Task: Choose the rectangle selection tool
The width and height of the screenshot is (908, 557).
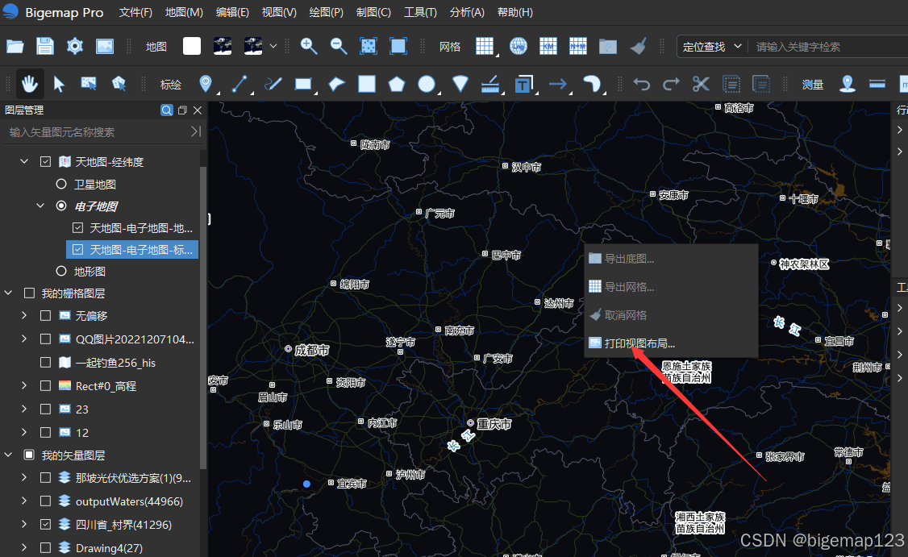Action: coord(89,84)
